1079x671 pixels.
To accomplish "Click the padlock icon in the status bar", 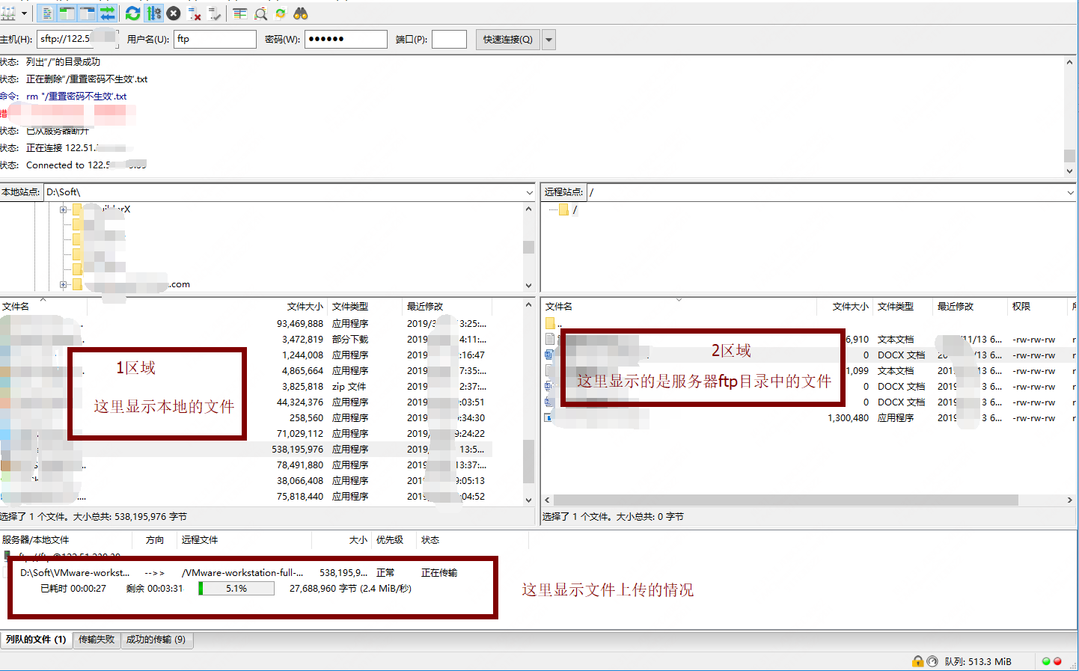I will 917,661.
